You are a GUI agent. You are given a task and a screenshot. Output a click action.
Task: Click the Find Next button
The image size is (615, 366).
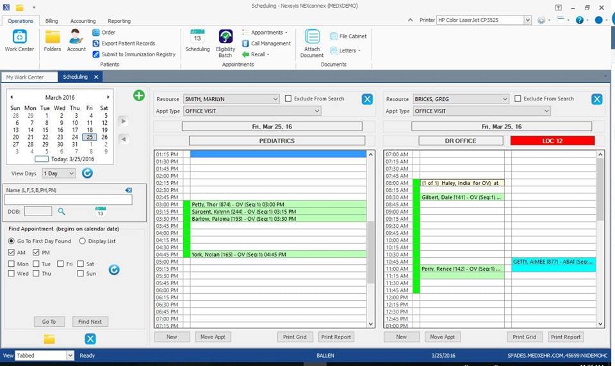[x=90, y=322]
